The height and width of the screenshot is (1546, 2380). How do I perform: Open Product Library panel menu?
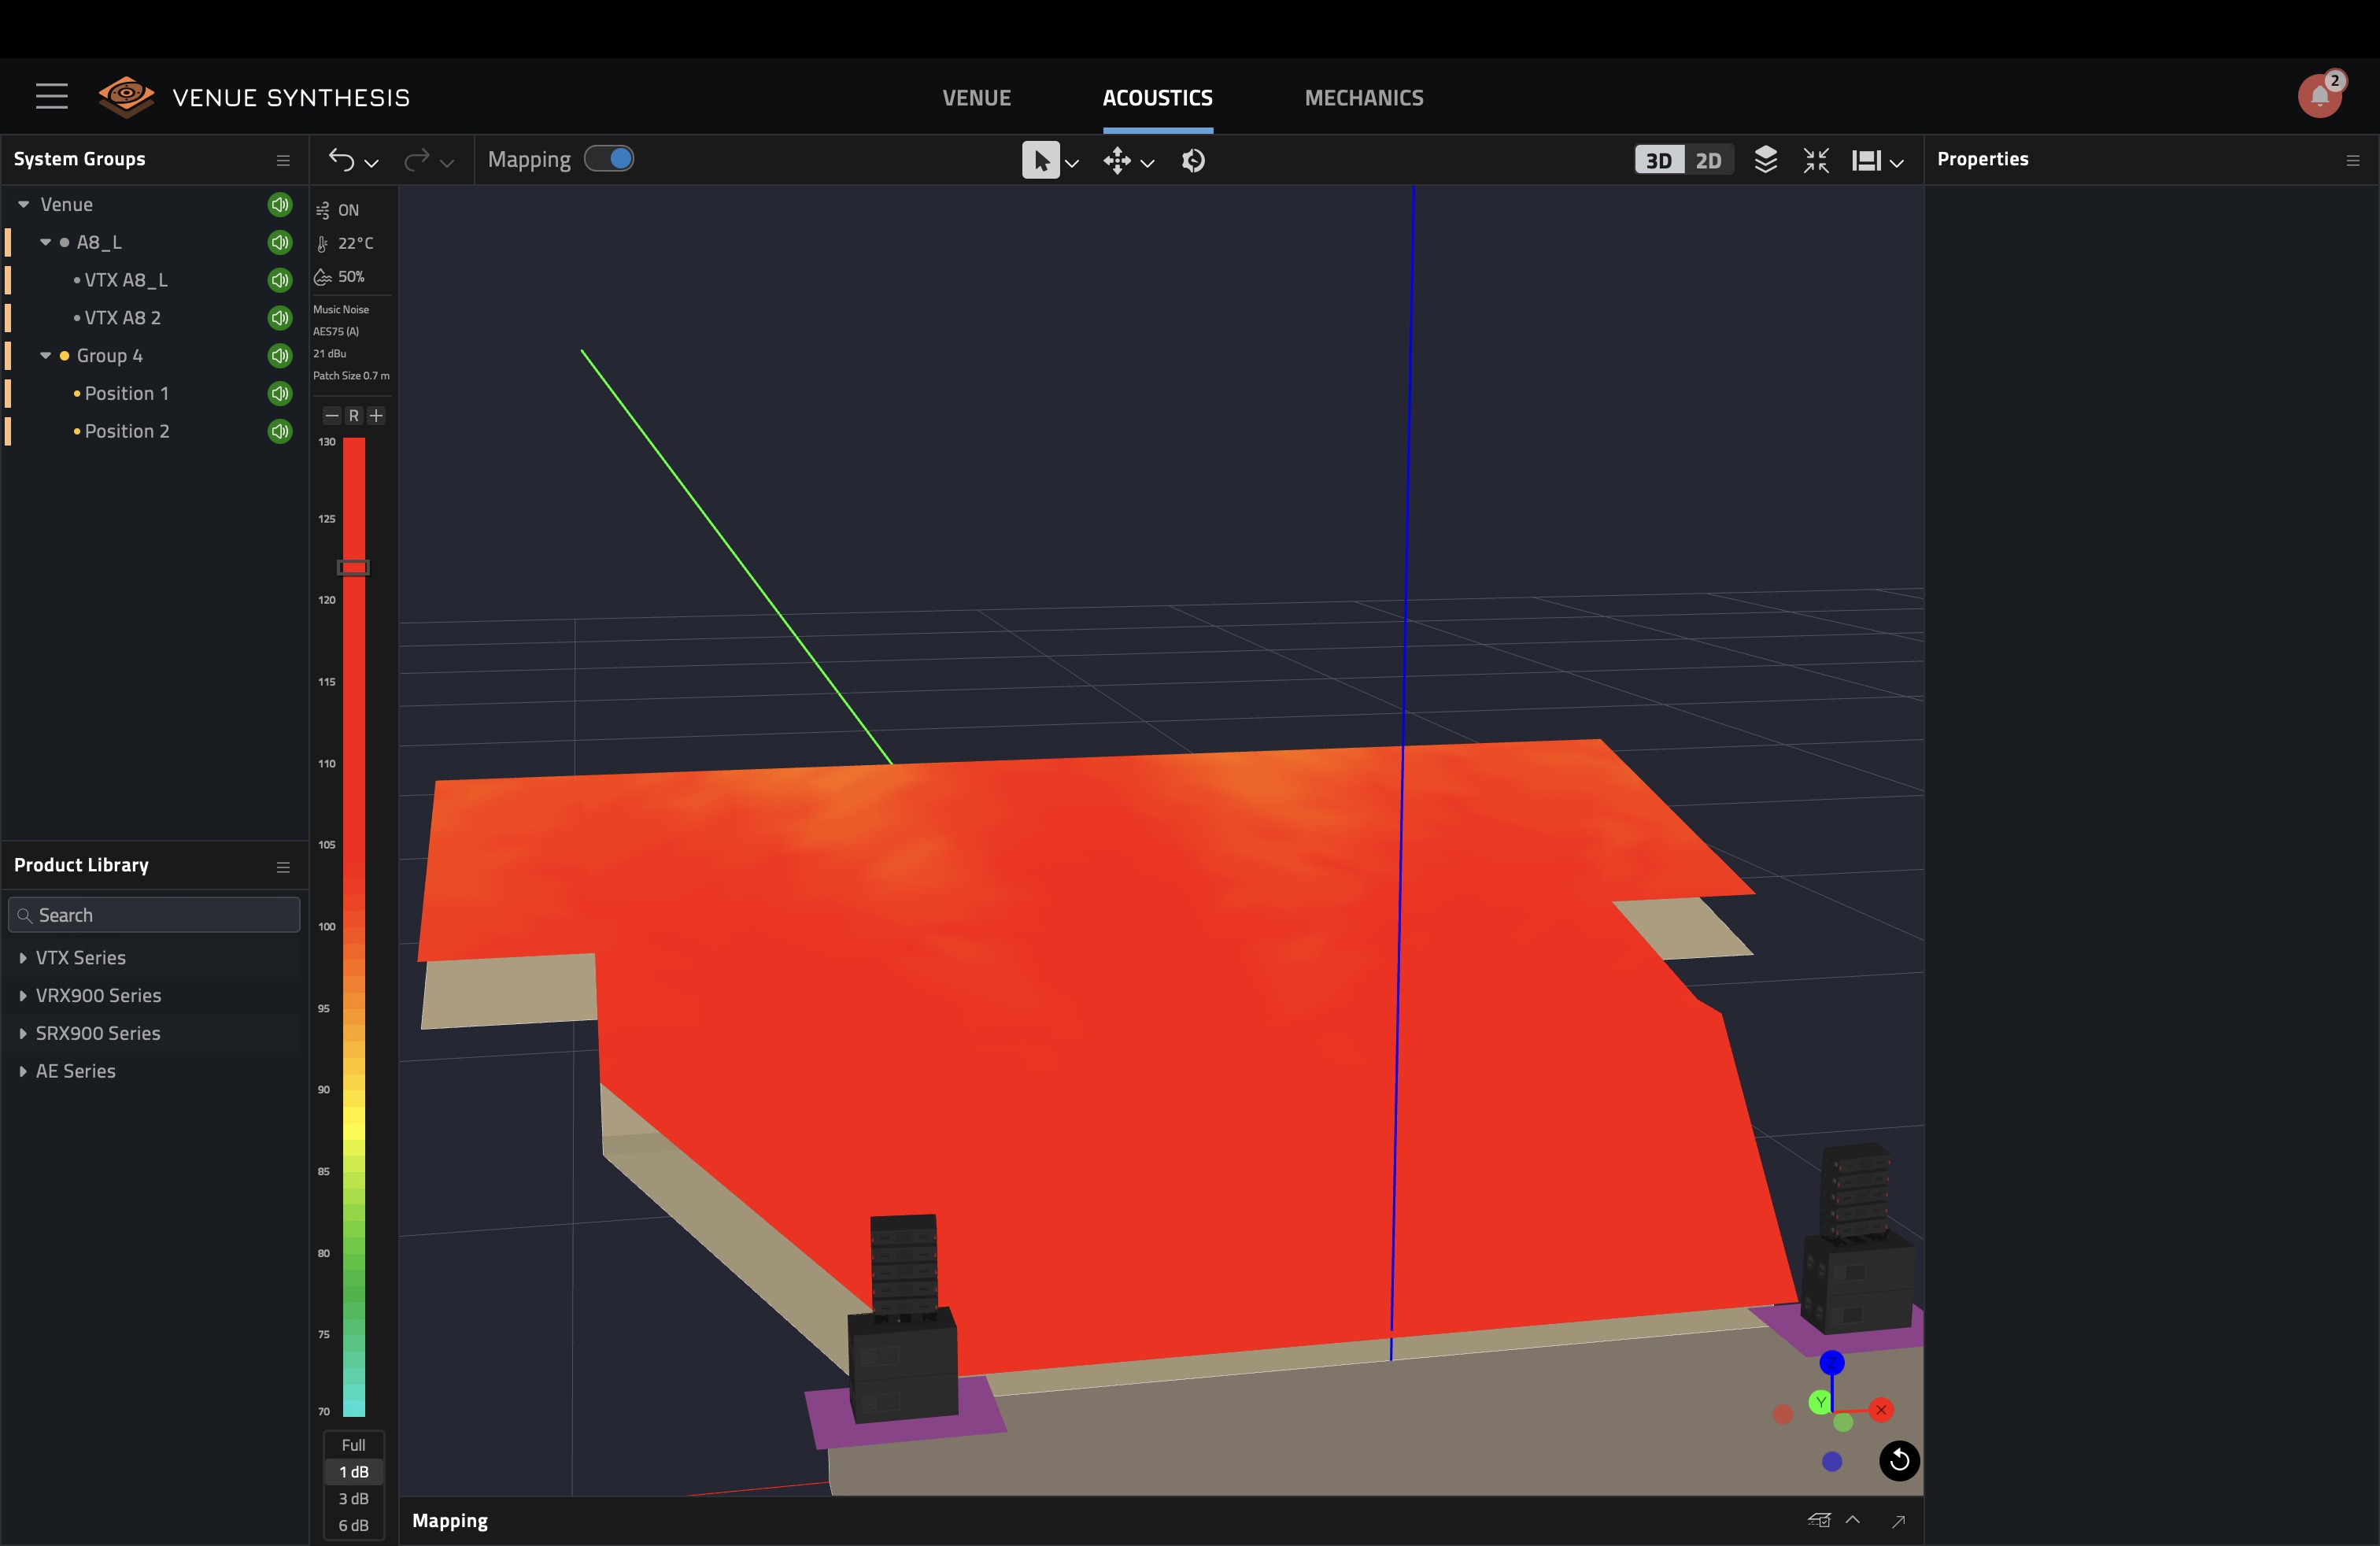pyautogui.click(x=283, y=867)
